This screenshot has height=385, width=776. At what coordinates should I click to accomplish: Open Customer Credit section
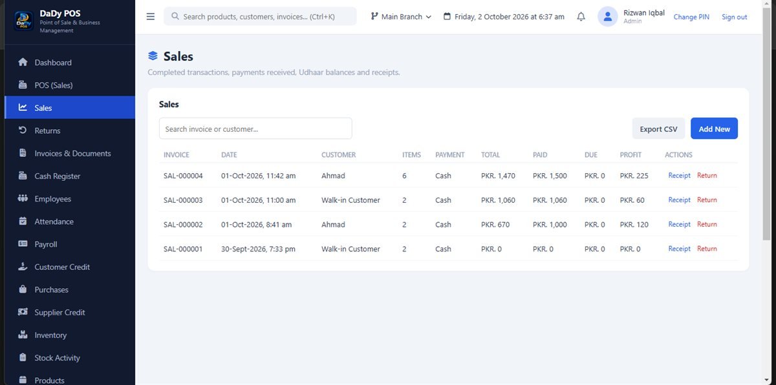(70, 267)
